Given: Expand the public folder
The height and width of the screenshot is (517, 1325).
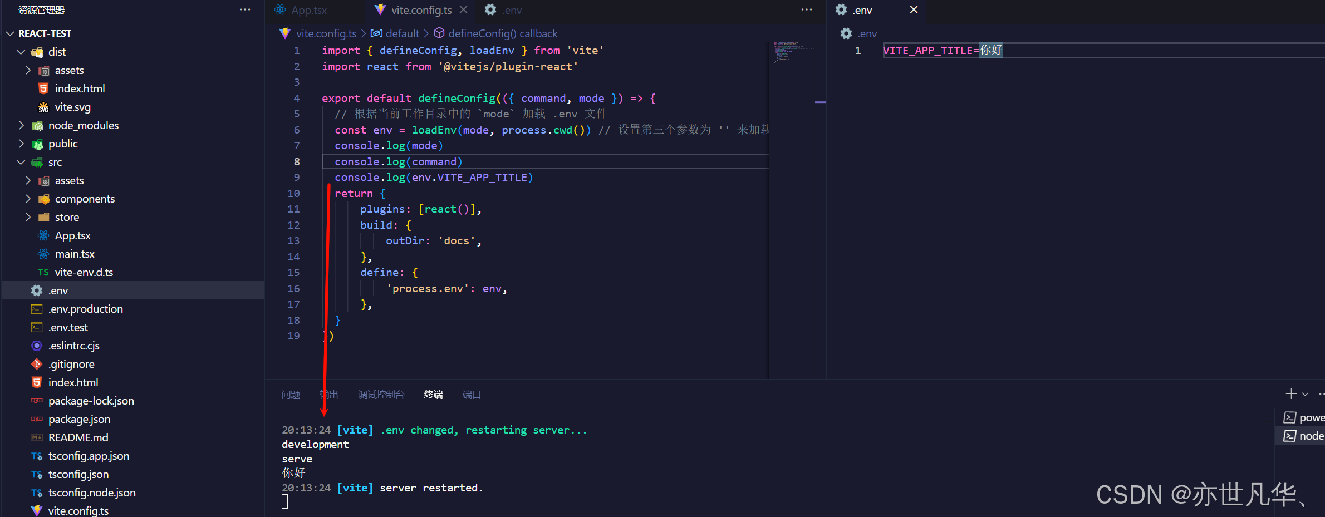Looking at the screenshot, I should point(21,144).
